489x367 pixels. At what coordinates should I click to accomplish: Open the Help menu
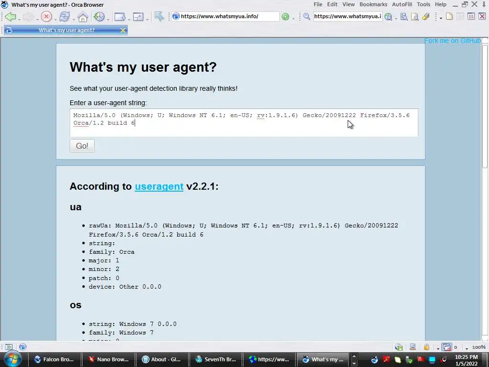441,4
